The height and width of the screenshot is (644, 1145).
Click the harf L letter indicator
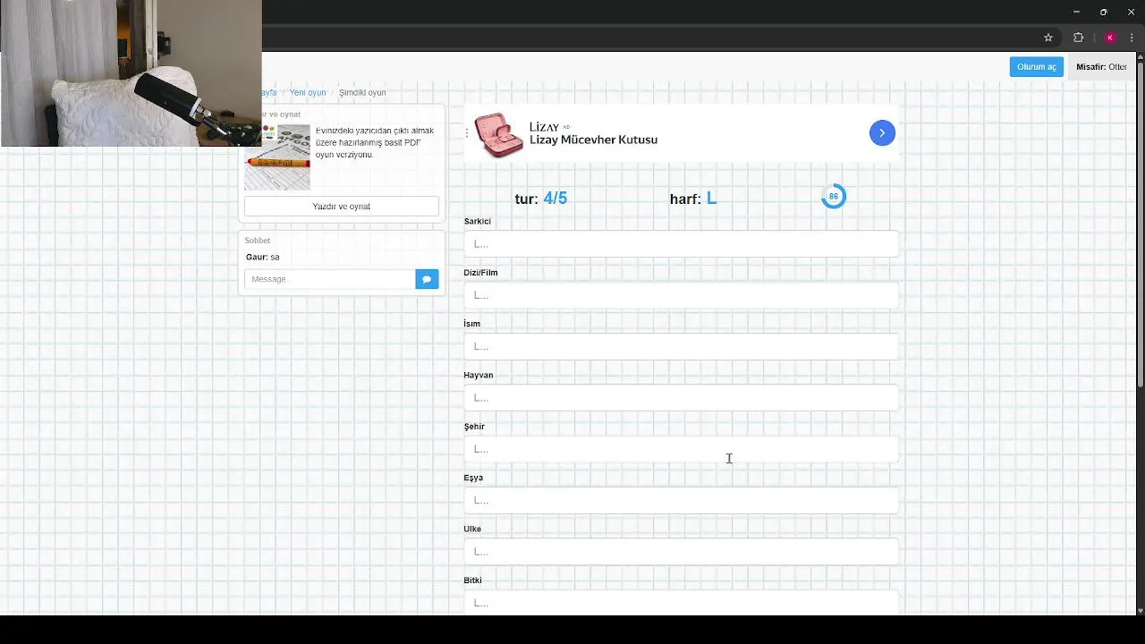693,199
